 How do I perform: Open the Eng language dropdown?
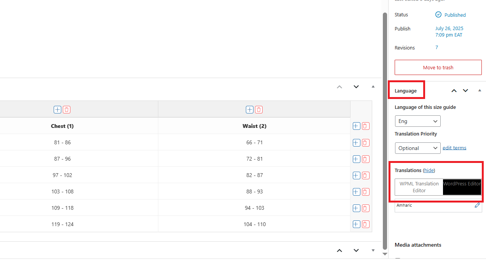[417, 121]
